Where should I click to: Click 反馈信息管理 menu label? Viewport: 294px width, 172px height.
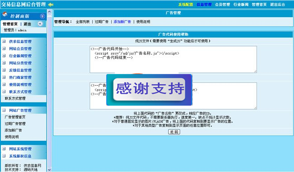pyautogui.click(x=20, y=70)
